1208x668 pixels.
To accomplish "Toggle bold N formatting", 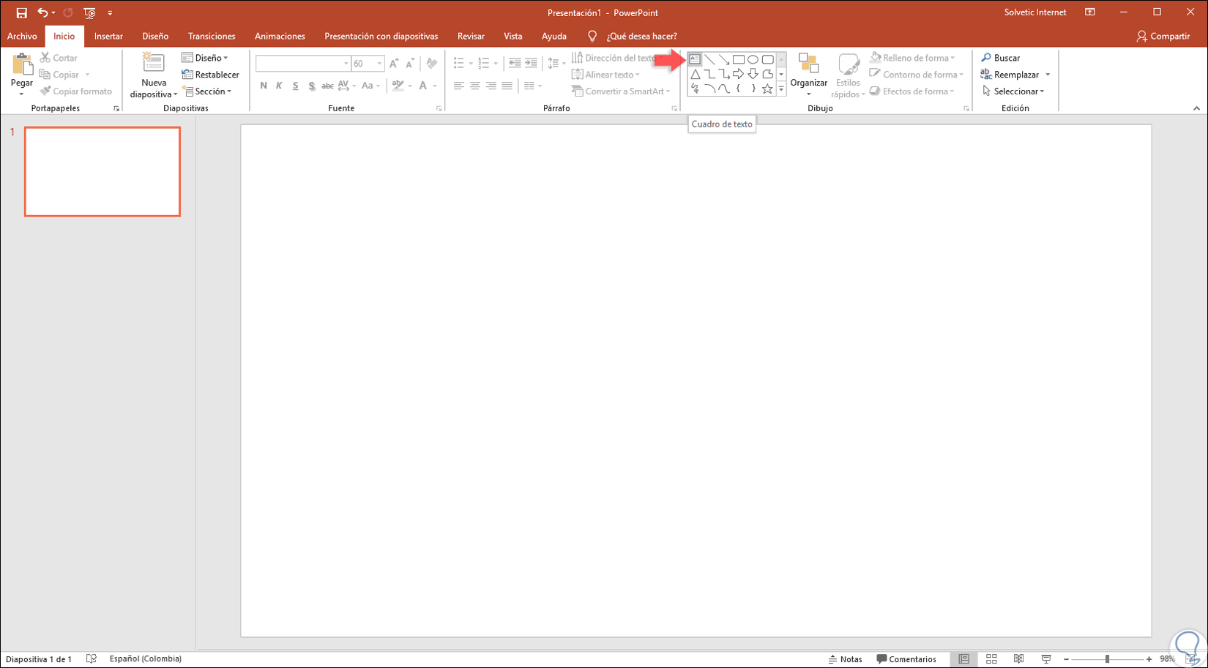I will 264,86.
